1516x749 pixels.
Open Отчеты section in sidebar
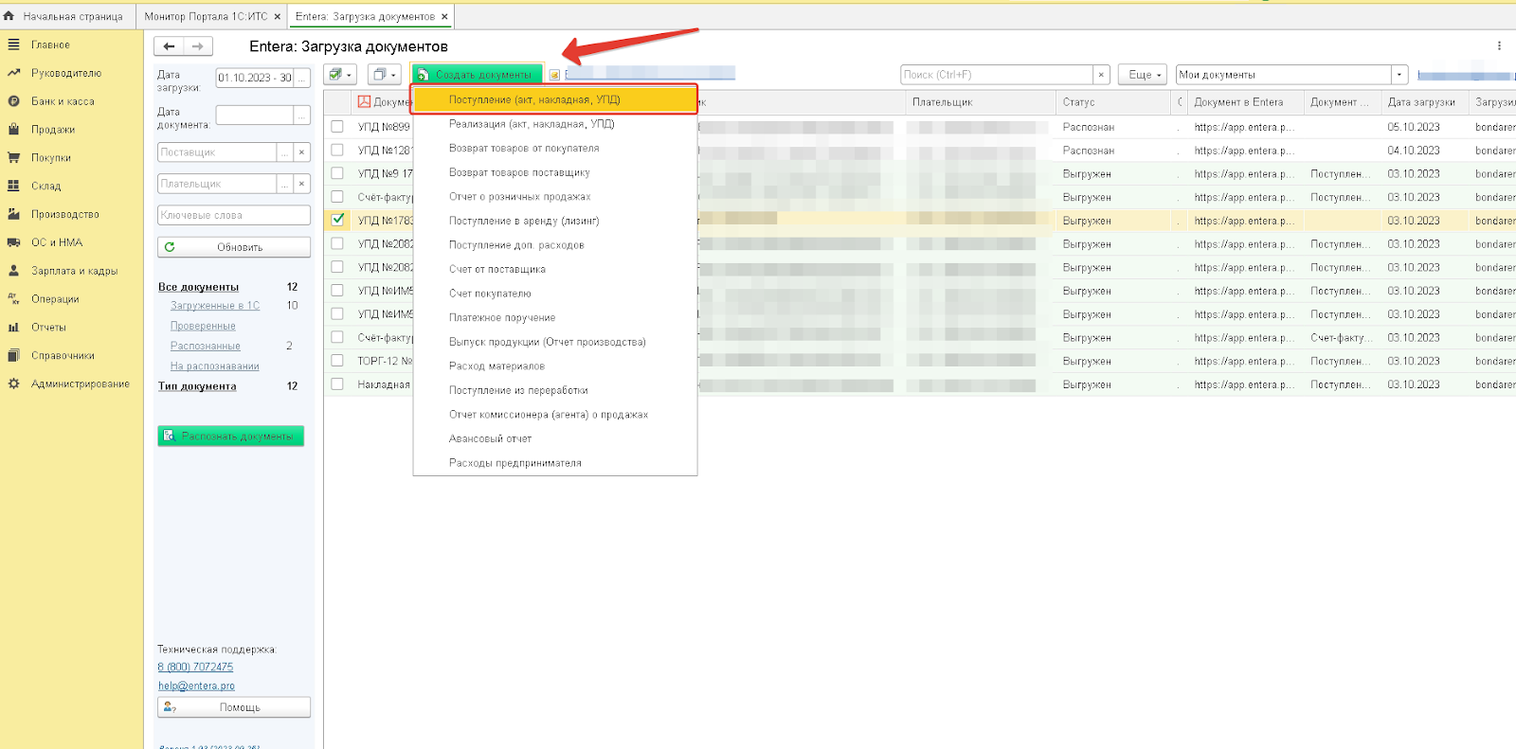tap(48, 328)
